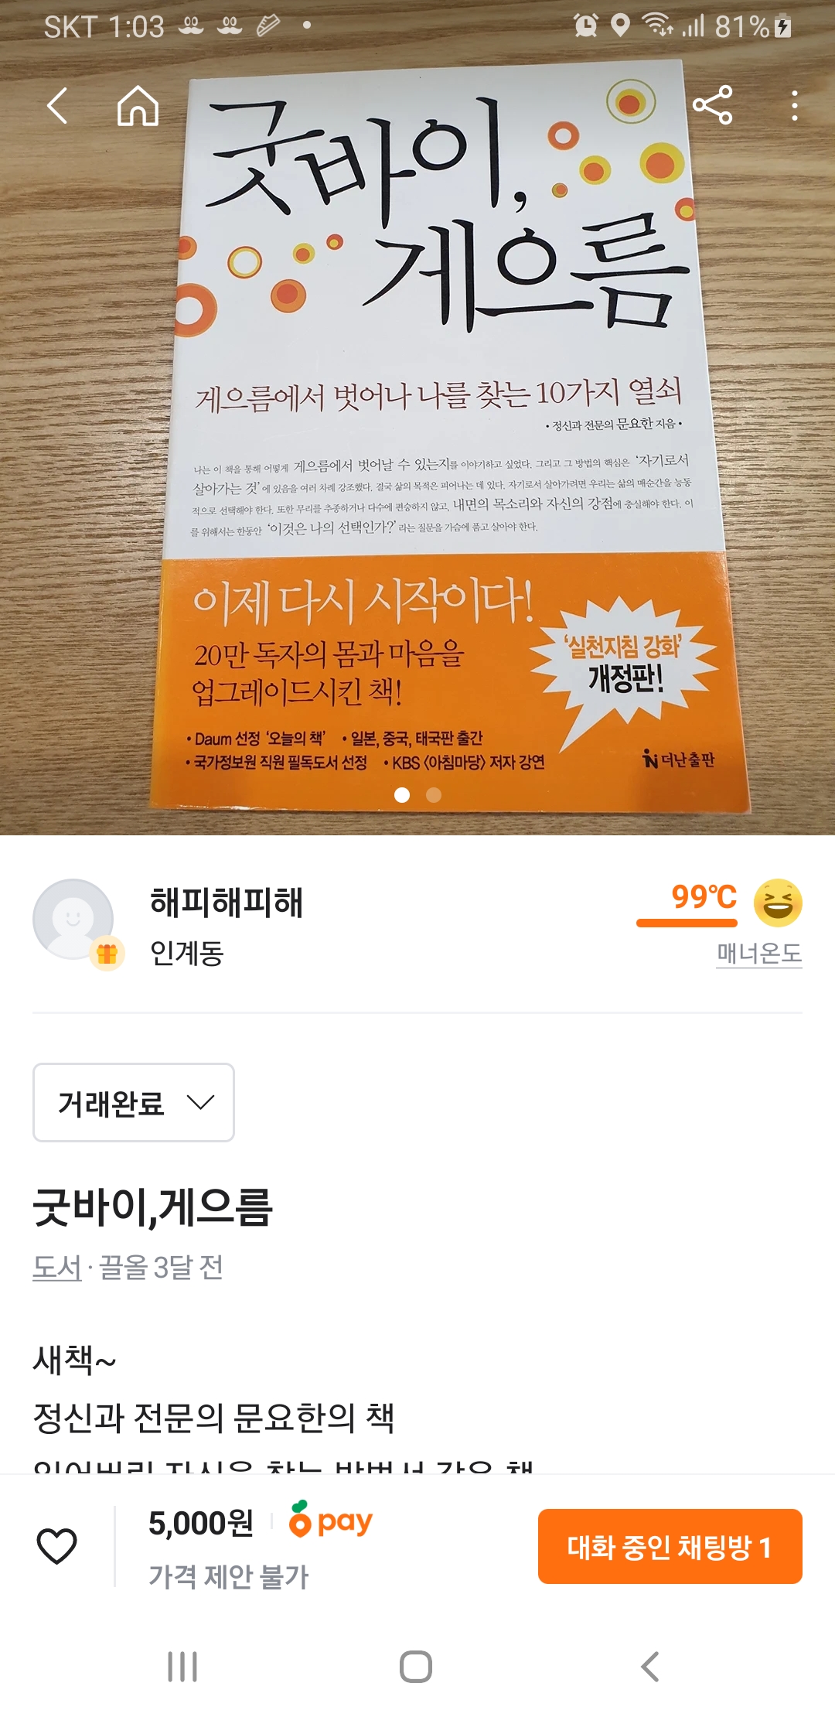Switch to the second photo indicator dot
835x1717 pixels.
tap(434, 794)
